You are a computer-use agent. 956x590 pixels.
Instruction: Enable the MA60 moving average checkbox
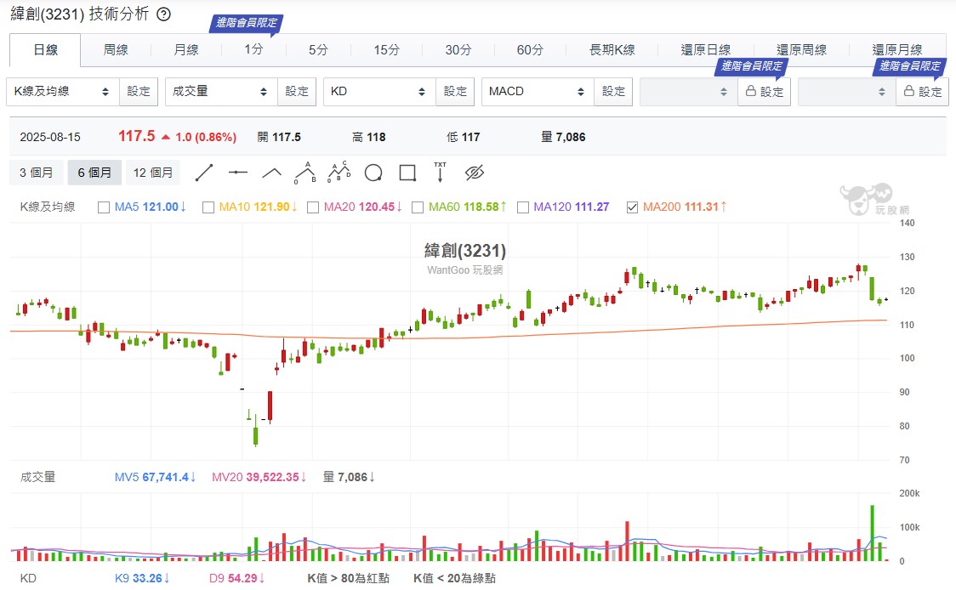pos(418,207)
